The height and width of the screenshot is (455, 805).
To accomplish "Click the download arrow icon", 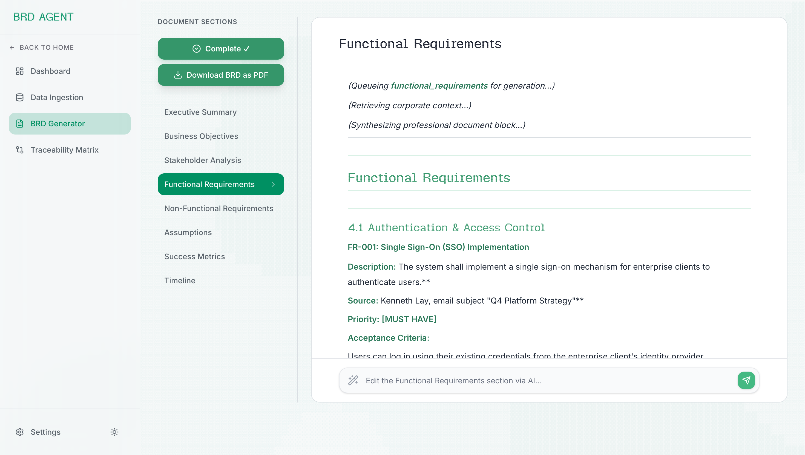I will [178, 75].
